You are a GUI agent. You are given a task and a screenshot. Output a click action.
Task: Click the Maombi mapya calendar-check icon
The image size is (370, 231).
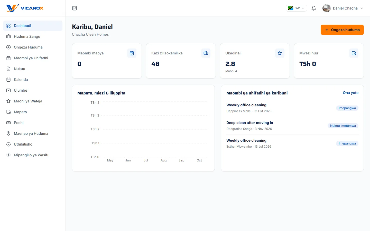pos(132,53)
